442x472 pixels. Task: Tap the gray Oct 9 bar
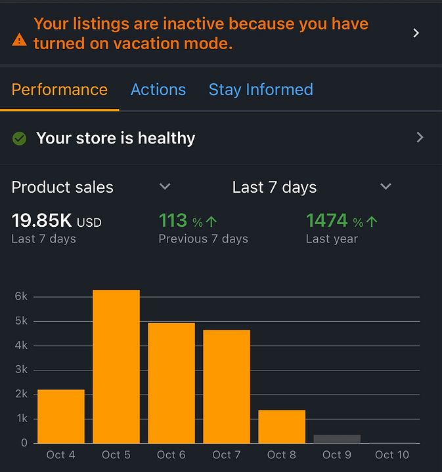coord(337,439)
